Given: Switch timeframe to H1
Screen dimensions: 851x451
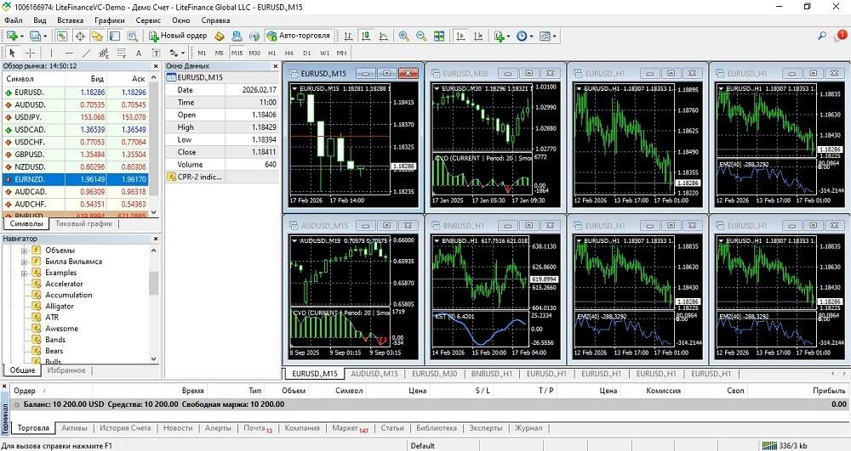Looking at the screenshot, I should [x=272, y=53].
